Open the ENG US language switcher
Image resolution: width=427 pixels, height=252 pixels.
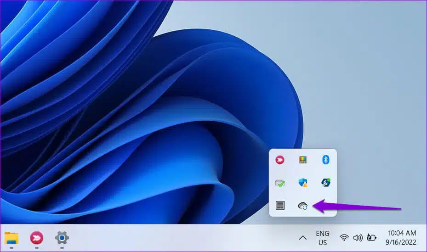[322, 238]
